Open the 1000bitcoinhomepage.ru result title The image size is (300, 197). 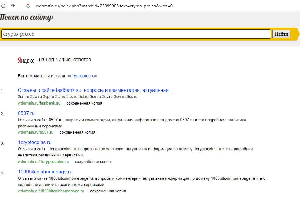click(45, 172)
